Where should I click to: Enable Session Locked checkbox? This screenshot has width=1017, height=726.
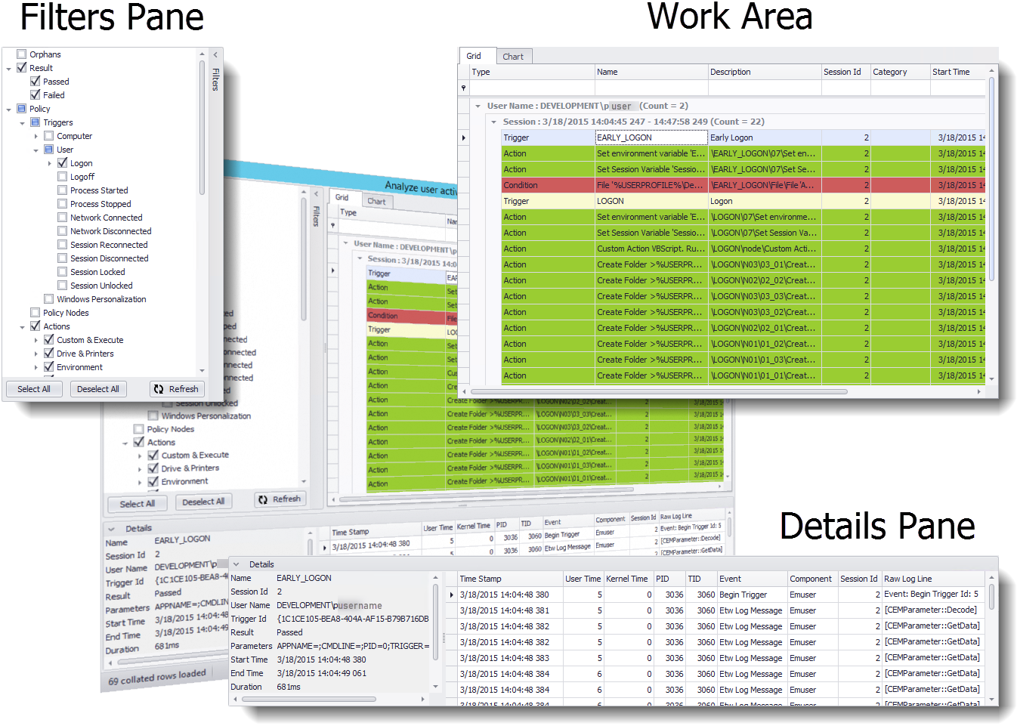coord(63,272)
